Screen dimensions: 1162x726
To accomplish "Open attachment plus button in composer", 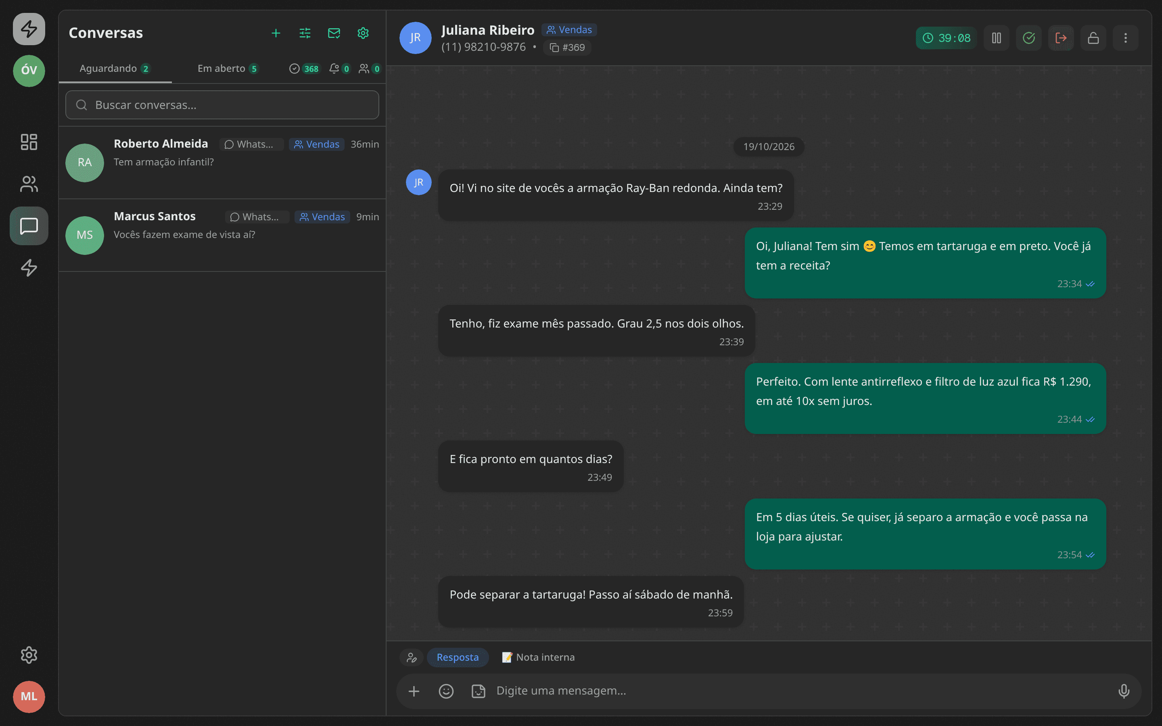I will click(414, 691).
